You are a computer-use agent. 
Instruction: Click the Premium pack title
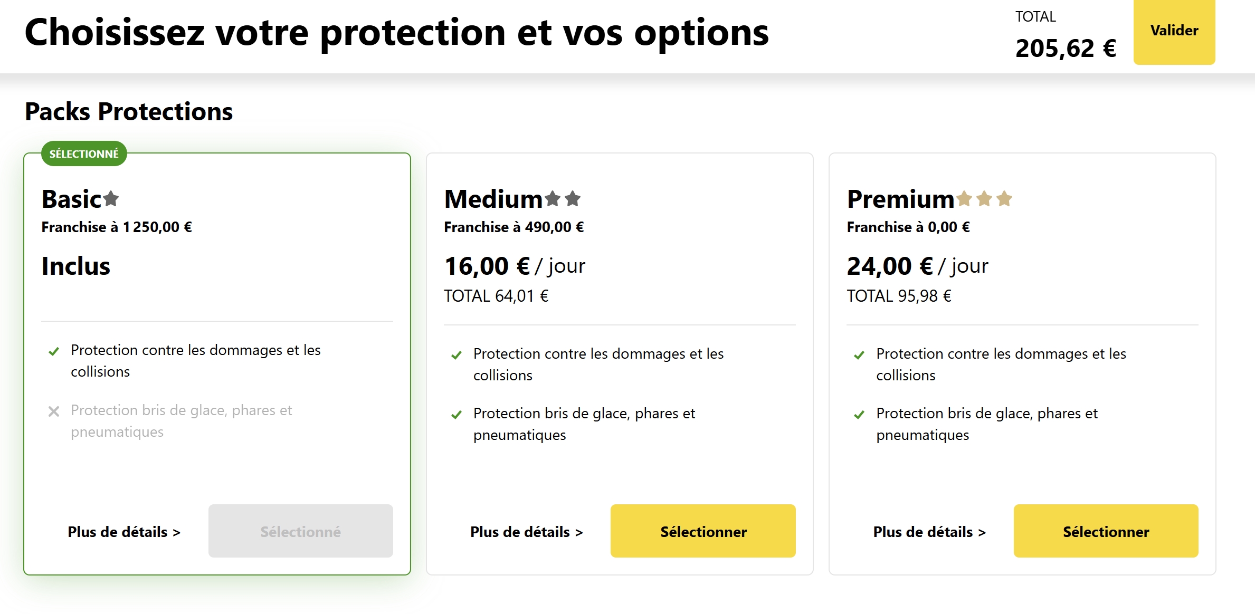coord(900,199)
